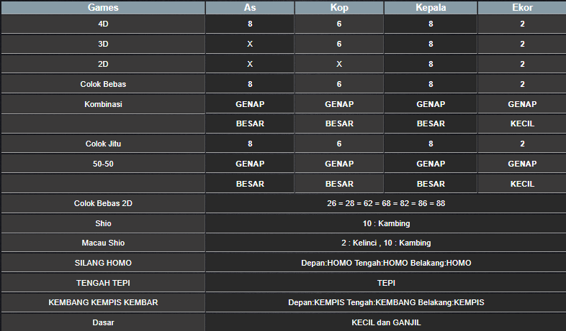This screenshot has width=566, height=331.
Task: Click the As value X in 2D row
Action: tap(250, 65)
